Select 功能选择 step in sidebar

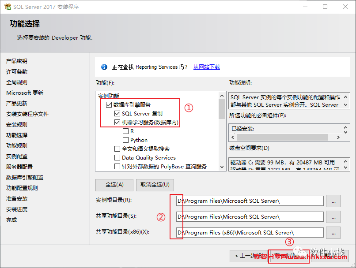tap(17, 135)
